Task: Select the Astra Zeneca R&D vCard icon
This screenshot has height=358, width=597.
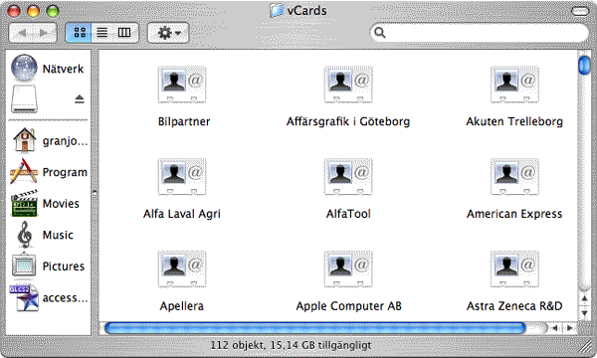Action: 514,268
